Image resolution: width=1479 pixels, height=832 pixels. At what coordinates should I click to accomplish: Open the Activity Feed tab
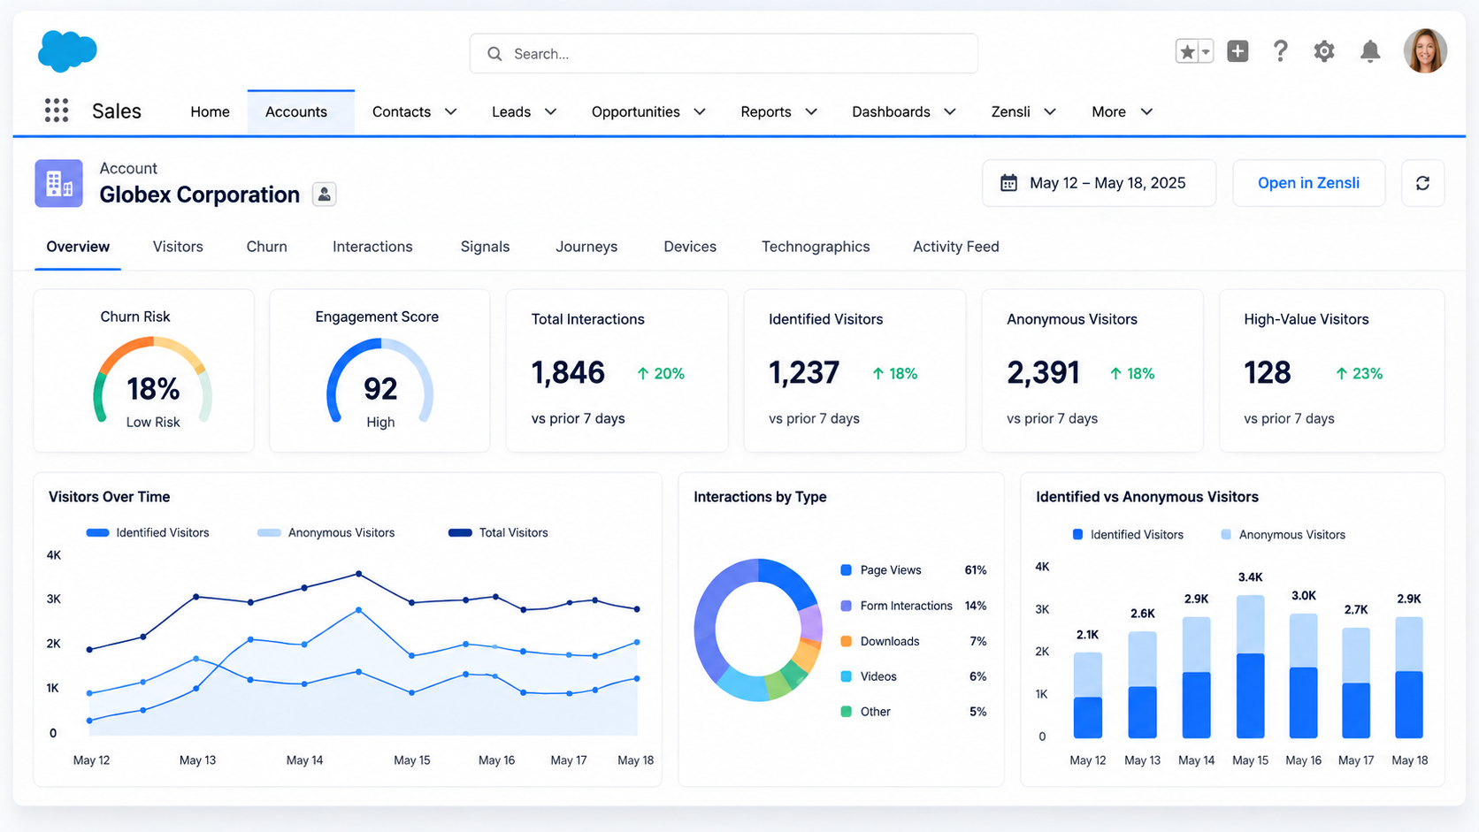(x=956, y=247)
